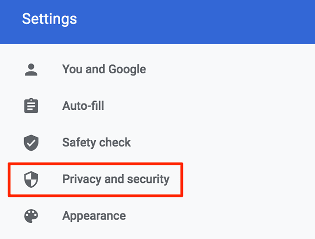Click the person icon beside You and Google

point(31,69)
